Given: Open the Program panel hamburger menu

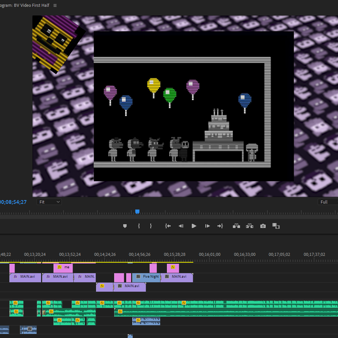Looking at the screenshot, I should pos(55,6).
